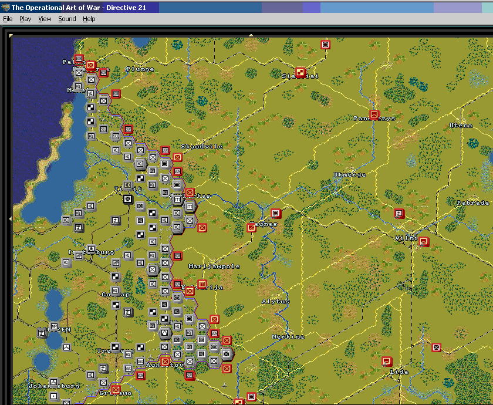493x405 pixels.
Task: Select gray HQ unit on Memel coast
Action: (79, 86)
